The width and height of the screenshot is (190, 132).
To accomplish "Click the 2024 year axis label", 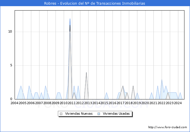I will click(178, 103).
